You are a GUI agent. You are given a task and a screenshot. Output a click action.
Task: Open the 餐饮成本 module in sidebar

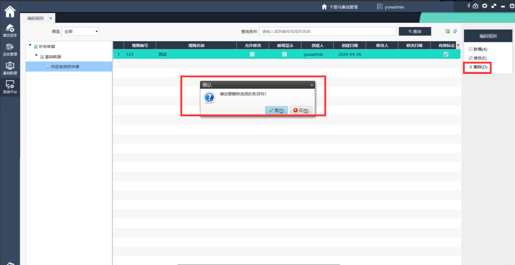point(10,30)
